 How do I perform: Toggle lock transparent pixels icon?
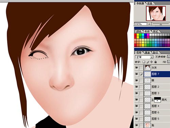pos(144,62)
